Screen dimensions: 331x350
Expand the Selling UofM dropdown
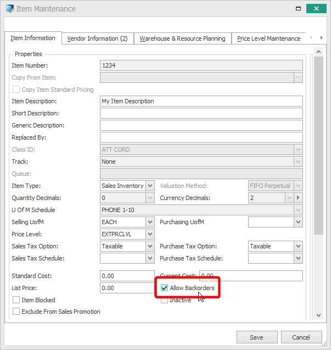[150, 222]
